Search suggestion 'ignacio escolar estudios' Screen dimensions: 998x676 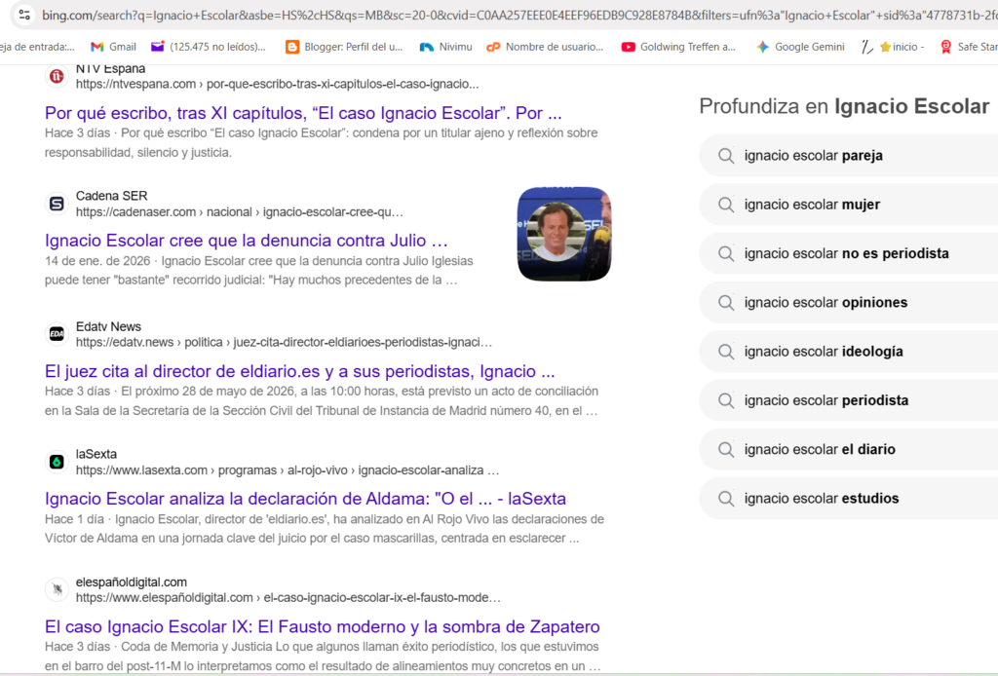tap(849, 498)
